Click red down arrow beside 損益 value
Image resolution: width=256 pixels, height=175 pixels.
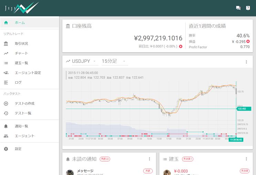pyautogui.click(x=248, y=42)
